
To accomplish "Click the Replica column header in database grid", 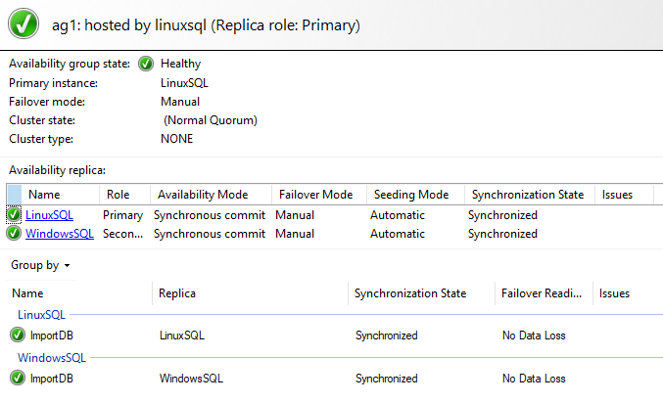I will (177, 293).
